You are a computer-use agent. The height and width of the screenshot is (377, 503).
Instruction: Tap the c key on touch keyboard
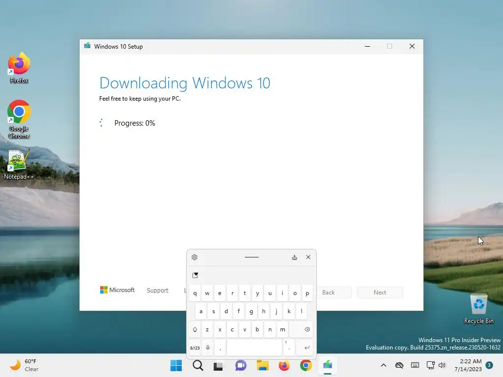(232, 329)
